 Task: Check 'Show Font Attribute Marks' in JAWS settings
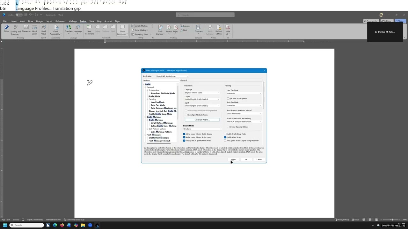point(186,115)
